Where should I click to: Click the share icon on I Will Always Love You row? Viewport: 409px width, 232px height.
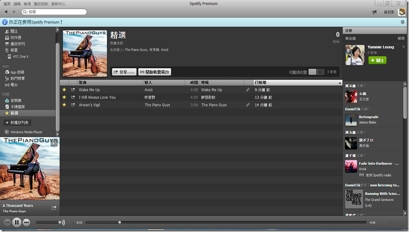pyautogui.click(x=73, y=97)
